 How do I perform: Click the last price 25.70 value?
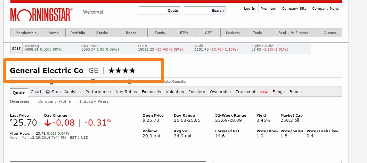pos(23,123)
